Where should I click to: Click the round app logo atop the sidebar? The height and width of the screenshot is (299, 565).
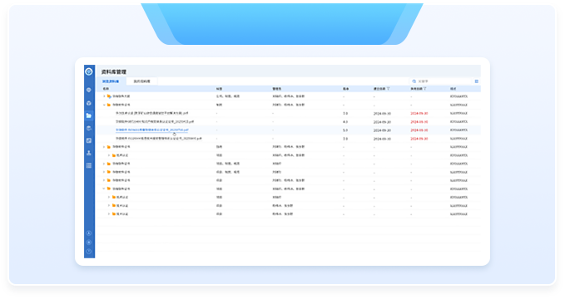[89, 71]
